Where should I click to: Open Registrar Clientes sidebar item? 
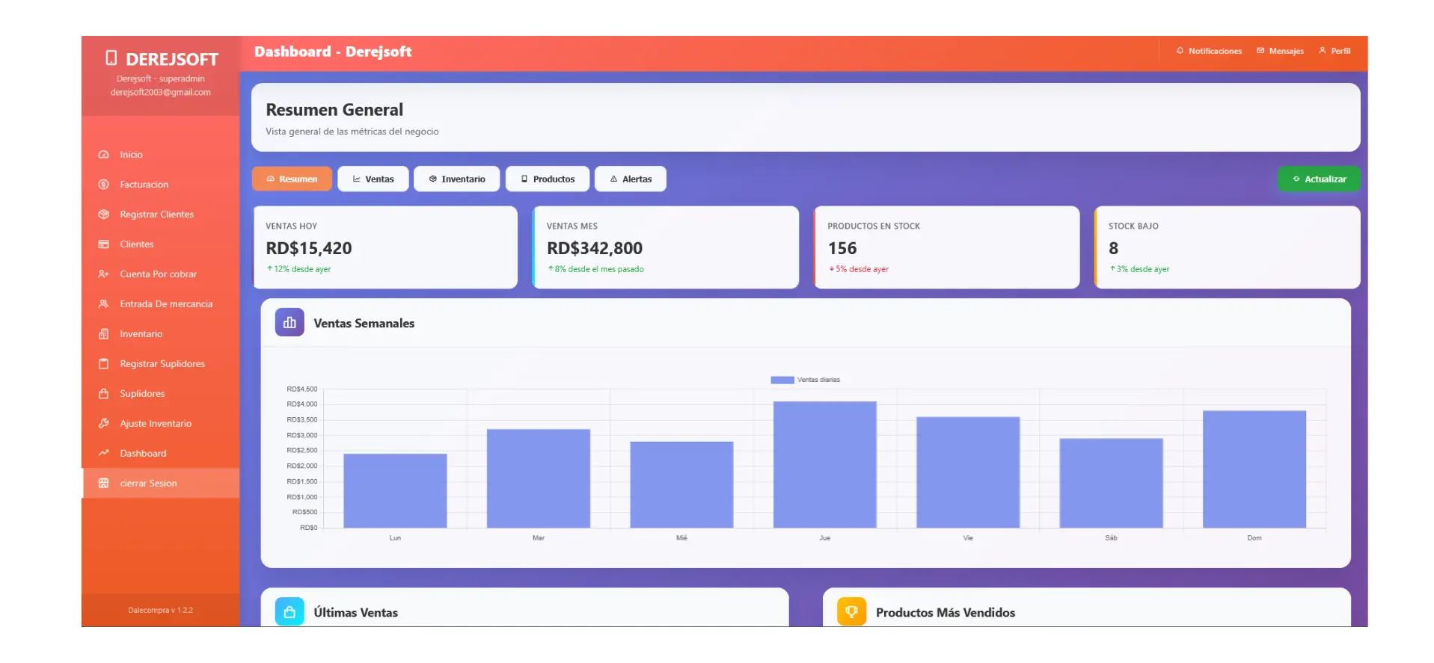point(156,215)
